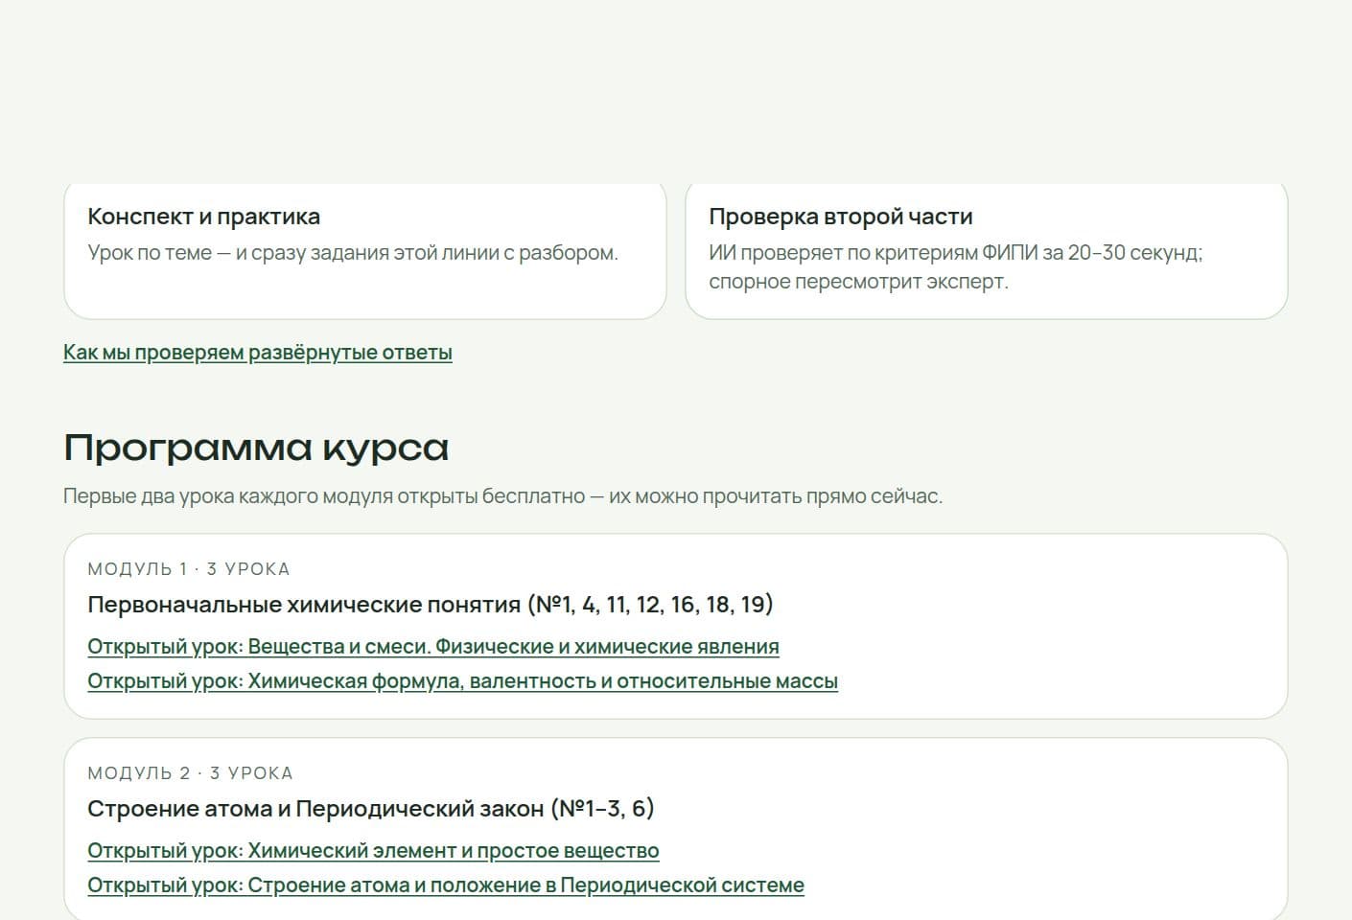This screenshot has height=920, width=1352.
Task: Click the 'Конспект и практика' card title
Action: (x=203, y=217)
